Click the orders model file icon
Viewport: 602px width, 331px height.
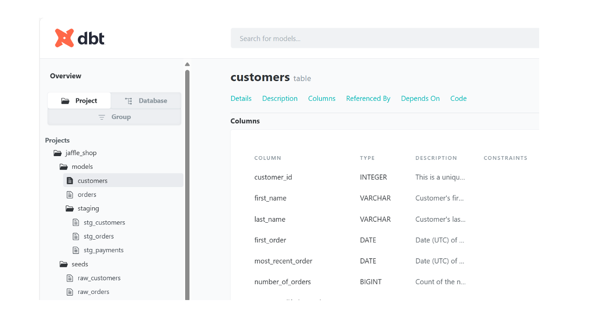point(70,195)
